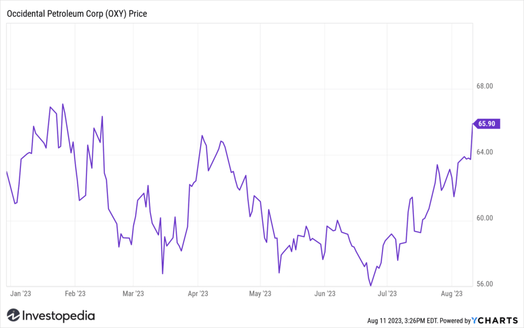Click the Investopedia logo icon
Screen dimensions: 524x328
[x=13, y=315]
